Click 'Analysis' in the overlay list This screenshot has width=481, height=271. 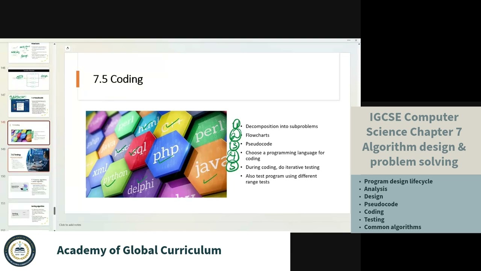point(375,189)
